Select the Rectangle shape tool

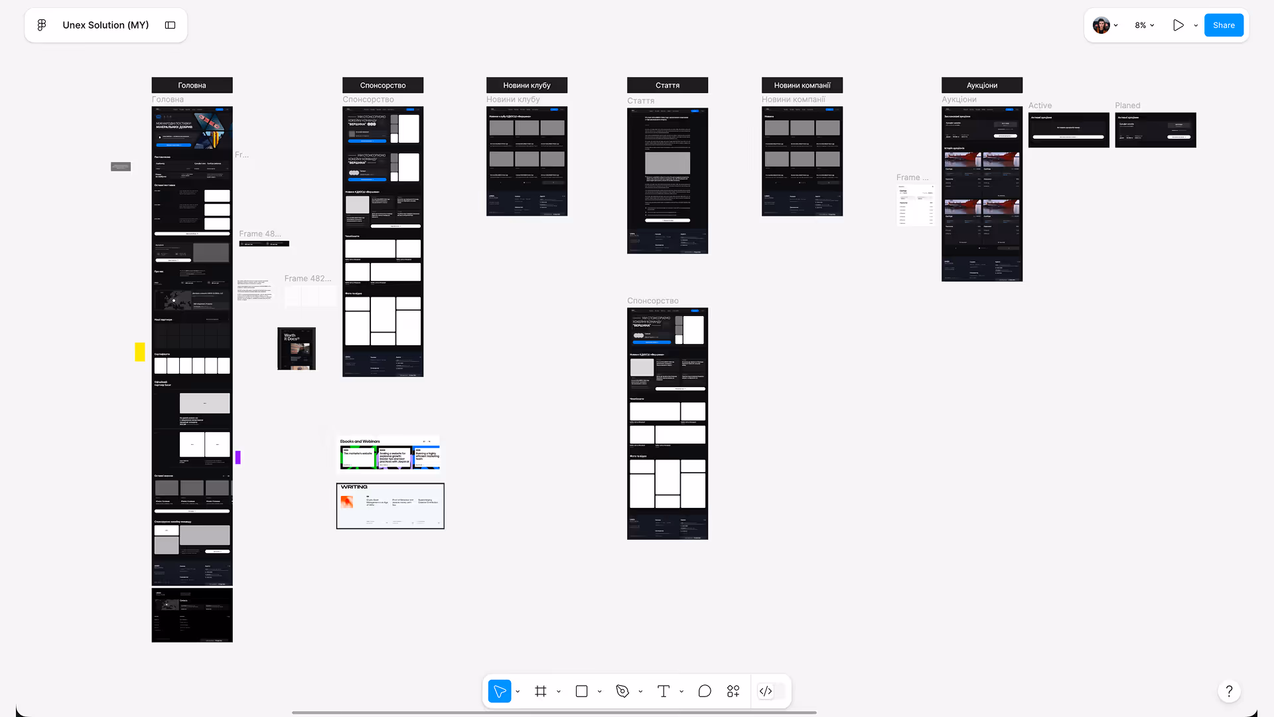coord(582,691)
